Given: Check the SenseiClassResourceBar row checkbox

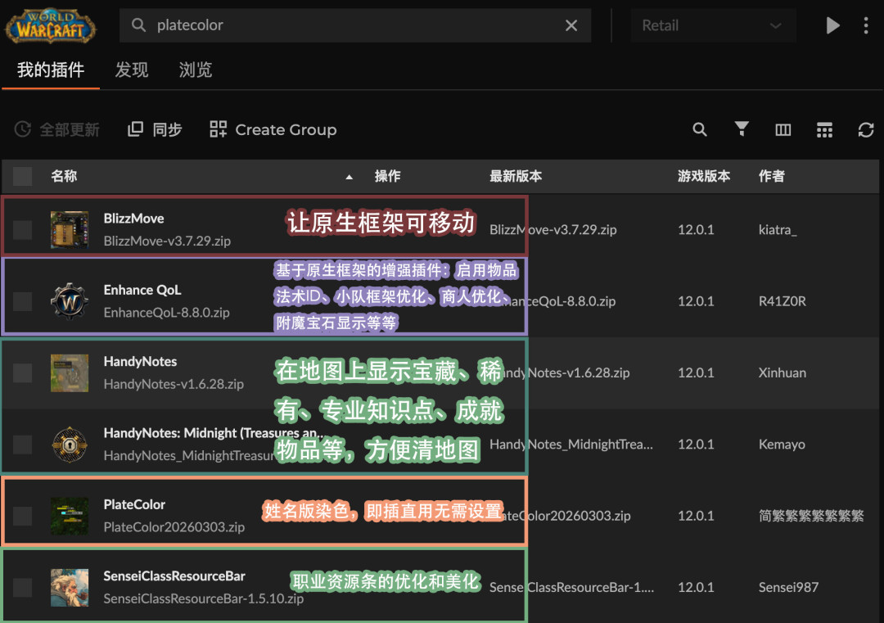Looking at the screenshot, I should click(23, 588).
